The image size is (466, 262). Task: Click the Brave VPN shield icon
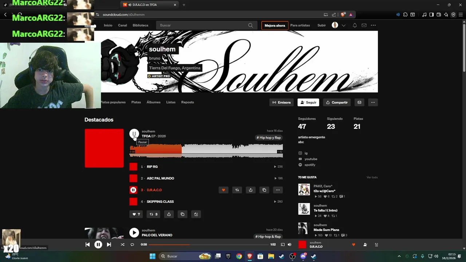[453, 15]
